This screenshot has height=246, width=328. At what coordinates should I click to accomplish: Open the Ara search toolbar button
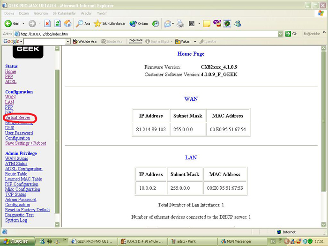[83, 23]
